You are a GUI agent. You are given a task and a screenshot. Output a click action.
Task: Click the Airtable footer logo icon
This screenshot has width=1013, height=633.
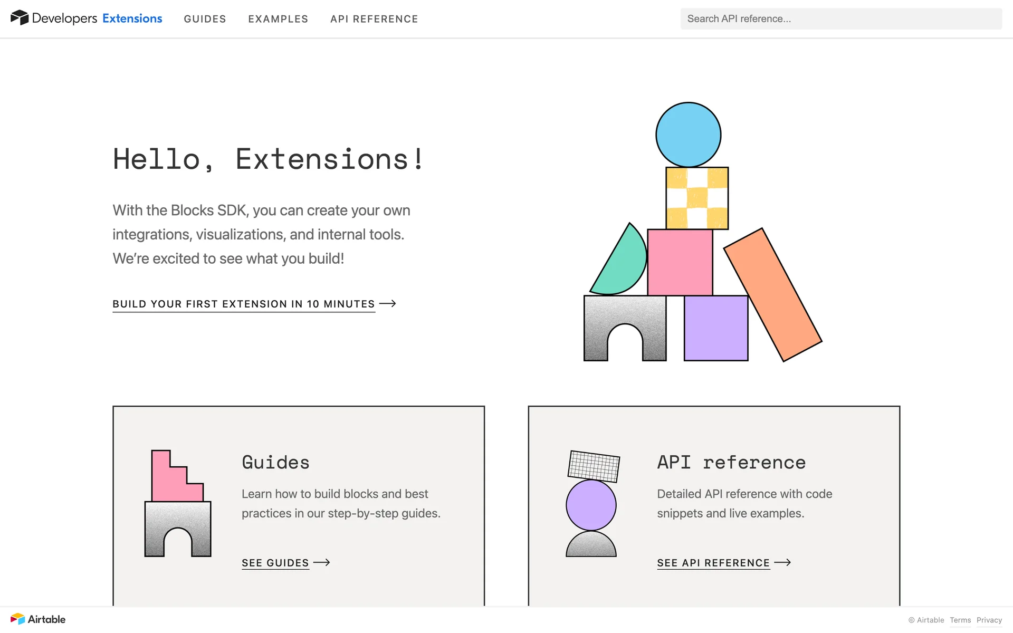point(18,619)
